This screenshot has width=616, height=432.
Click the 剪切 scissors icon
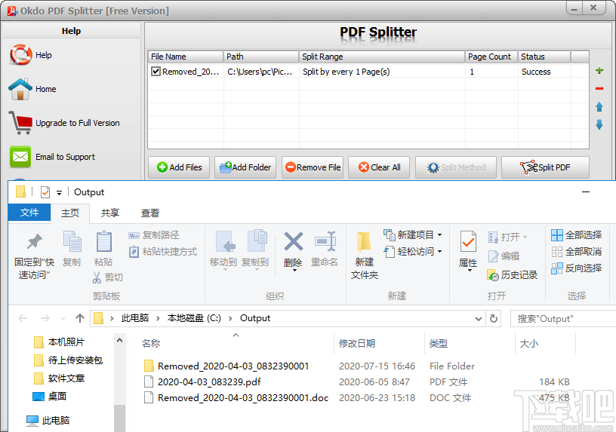[x=97, y=277]
